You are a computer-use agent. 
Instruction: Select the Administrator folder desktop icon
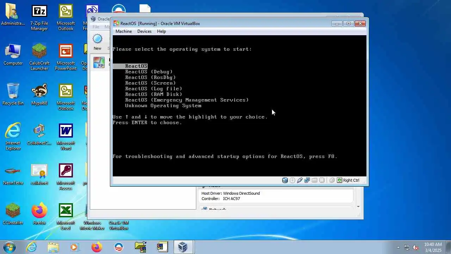click(13, 15)
